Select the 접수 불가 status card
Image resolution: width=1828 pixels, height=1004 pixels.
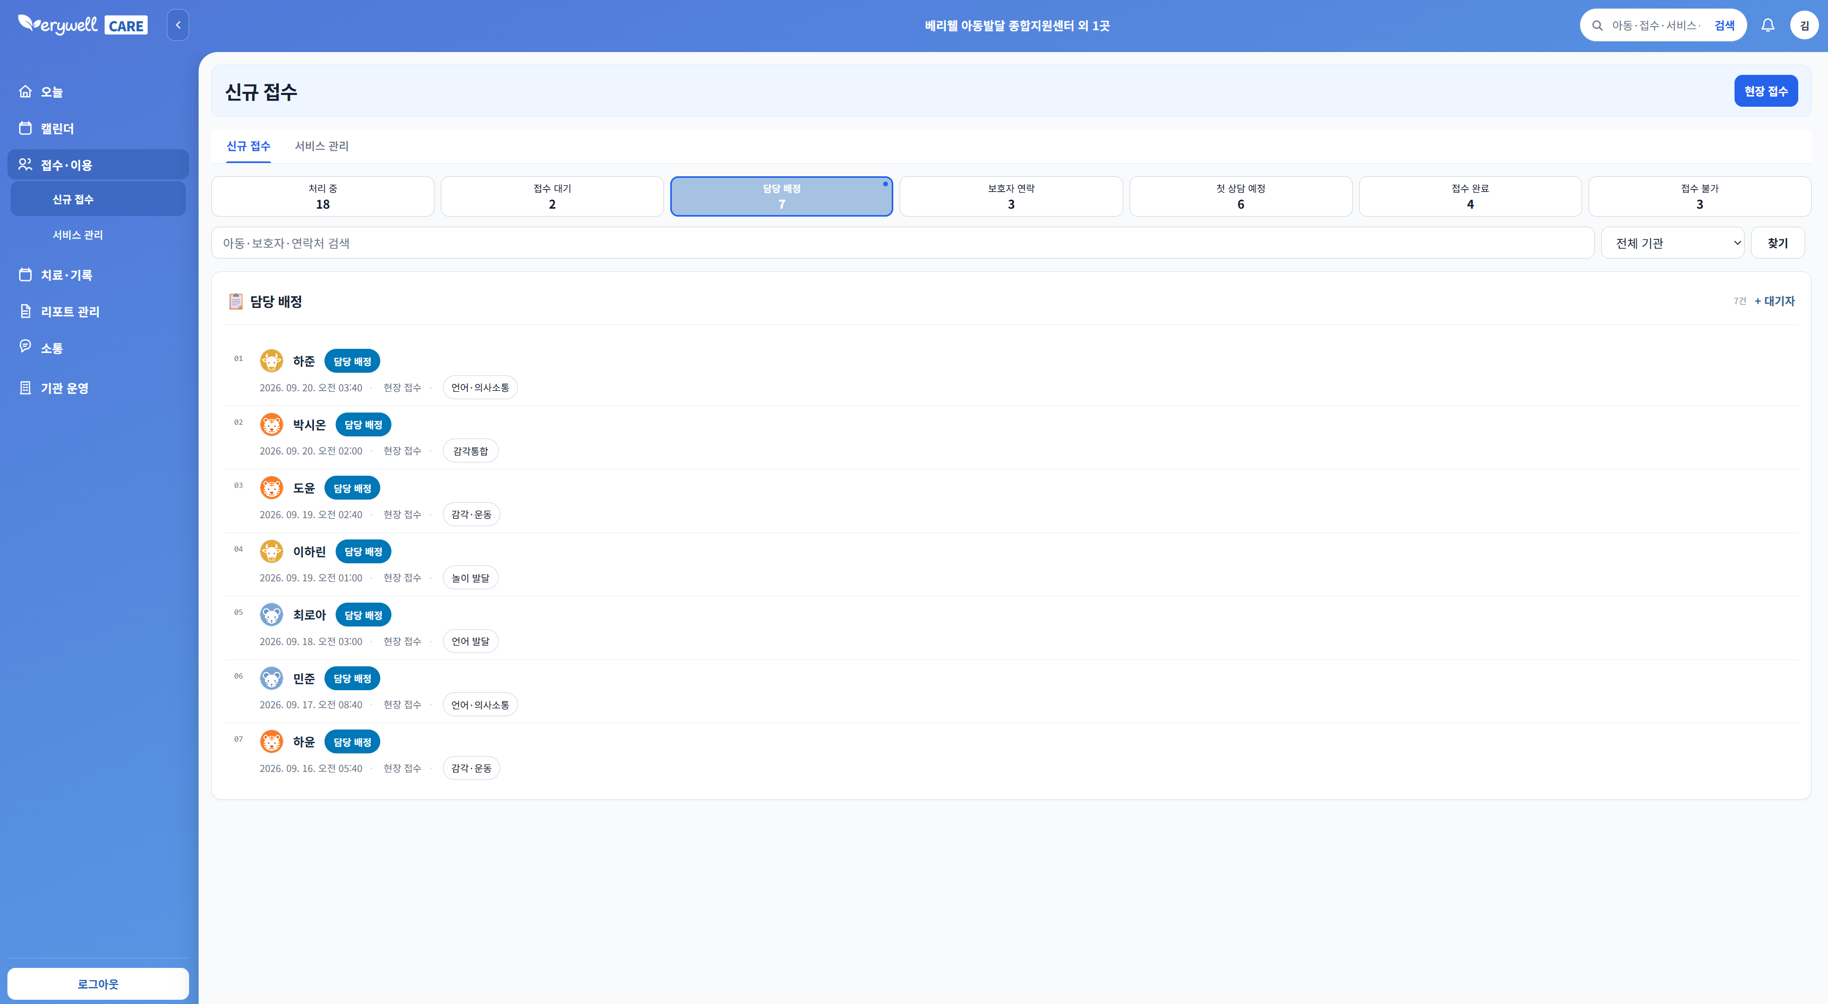(1699, 196)
